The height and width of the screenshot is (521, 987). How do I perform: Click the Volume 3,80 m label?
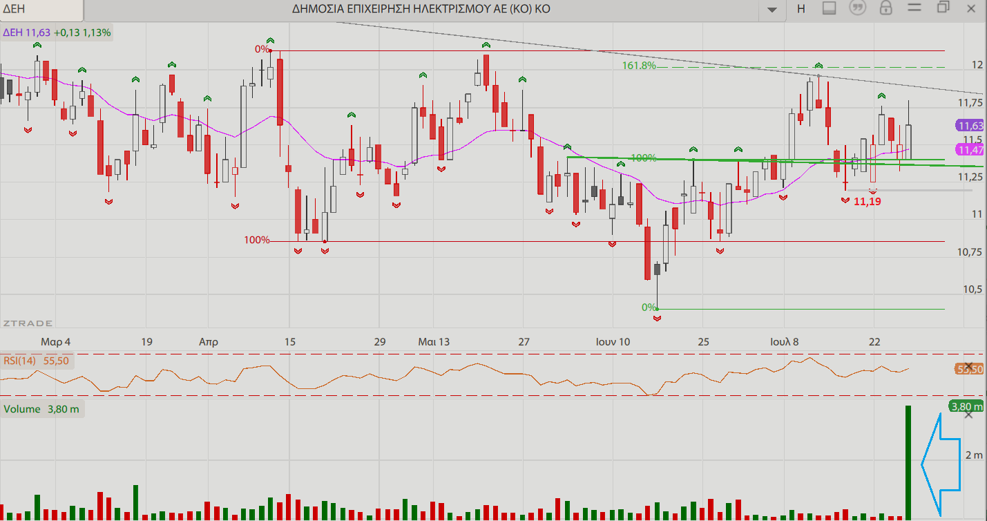[x=41, y=409]
